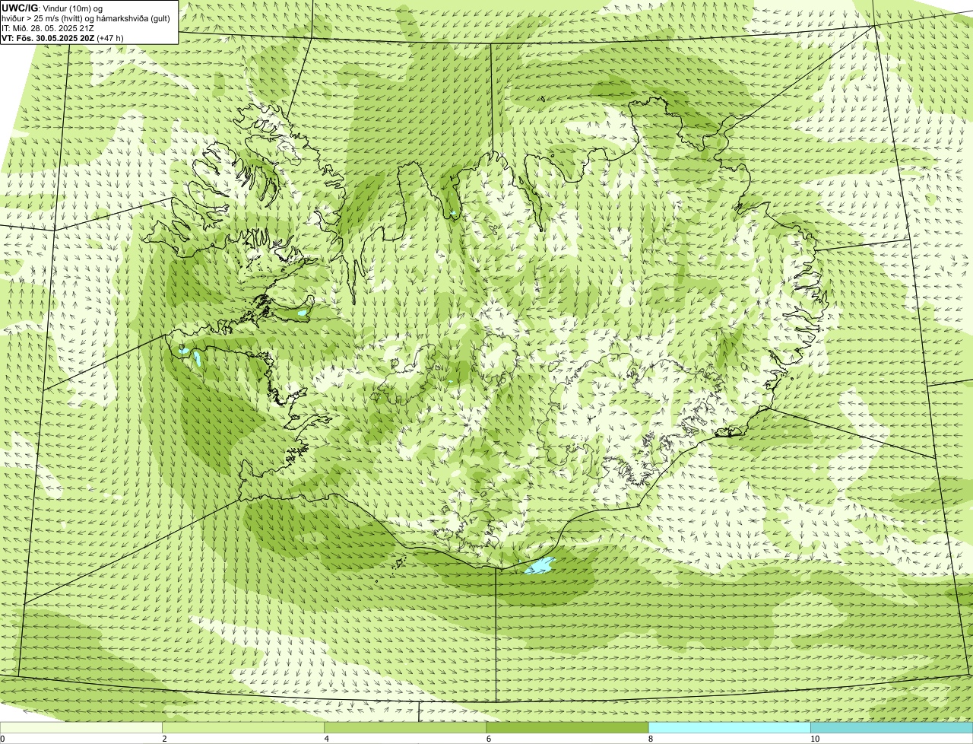Click the 8–10 m/s light cyan legend swatch
The height and width of the screenshot is (744, 973).
click(729, 727)
